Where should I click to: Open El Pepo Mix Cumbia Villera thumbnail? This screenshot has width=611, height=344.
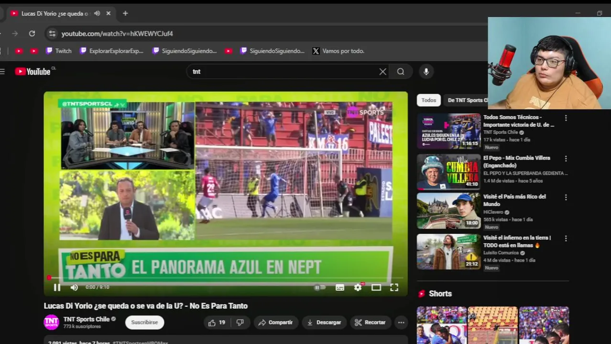448,172
